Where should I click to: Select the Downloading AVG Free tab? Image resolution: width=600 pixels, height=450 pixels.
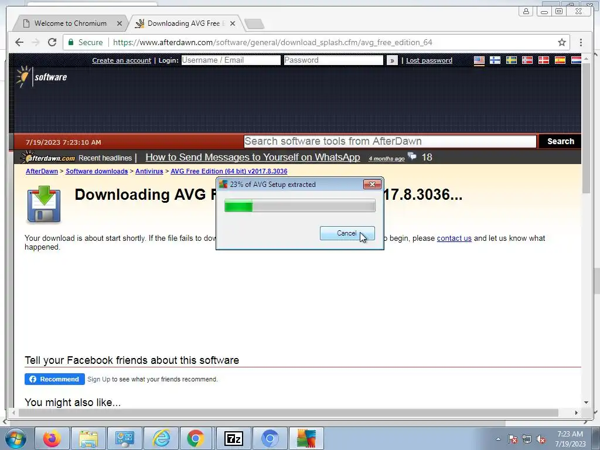click(x=185, y=23)
